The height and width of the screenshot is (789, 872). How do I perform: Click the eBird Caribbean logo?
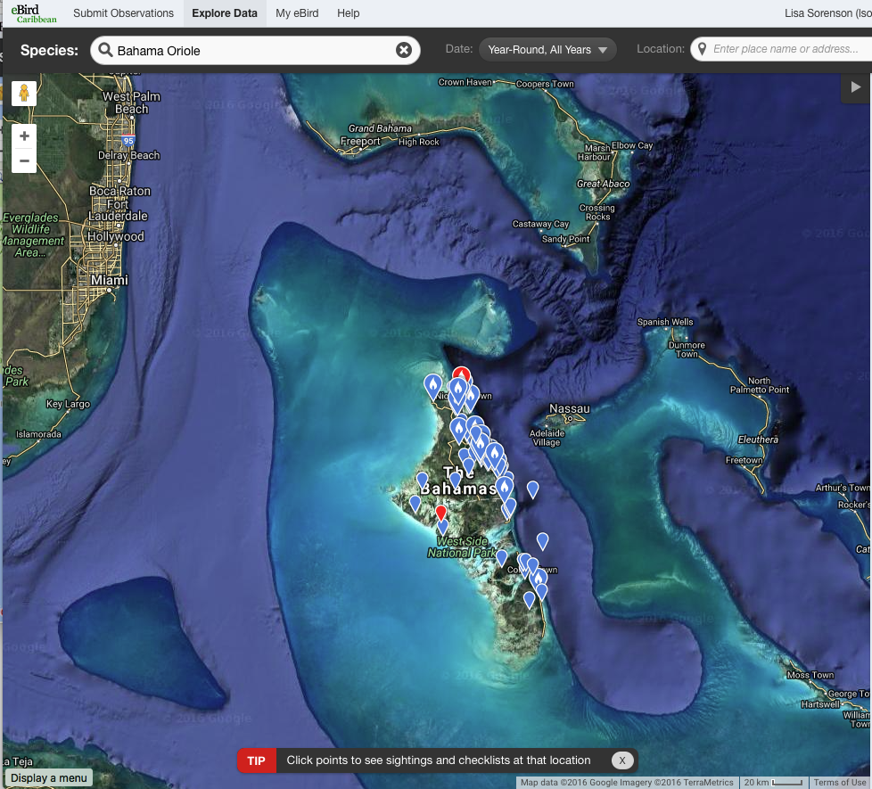(35, 13)
